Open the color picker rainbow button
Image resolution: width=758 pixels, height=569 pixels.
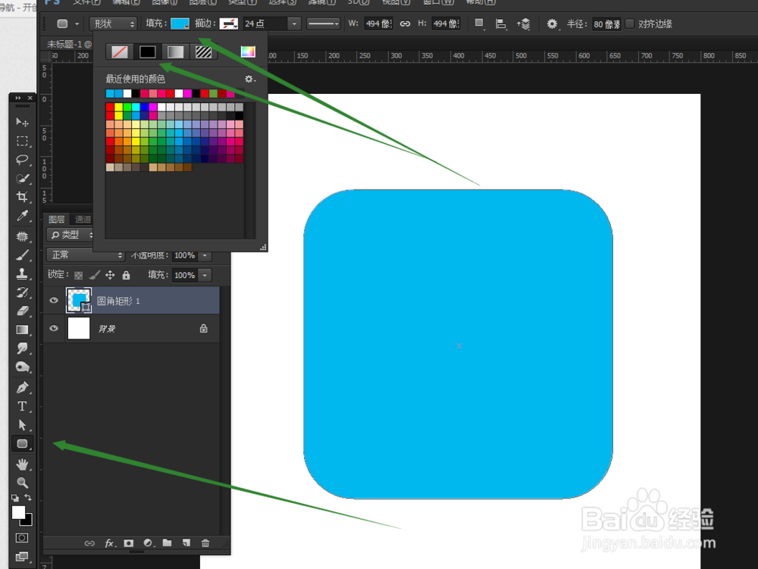click(248, 52)
